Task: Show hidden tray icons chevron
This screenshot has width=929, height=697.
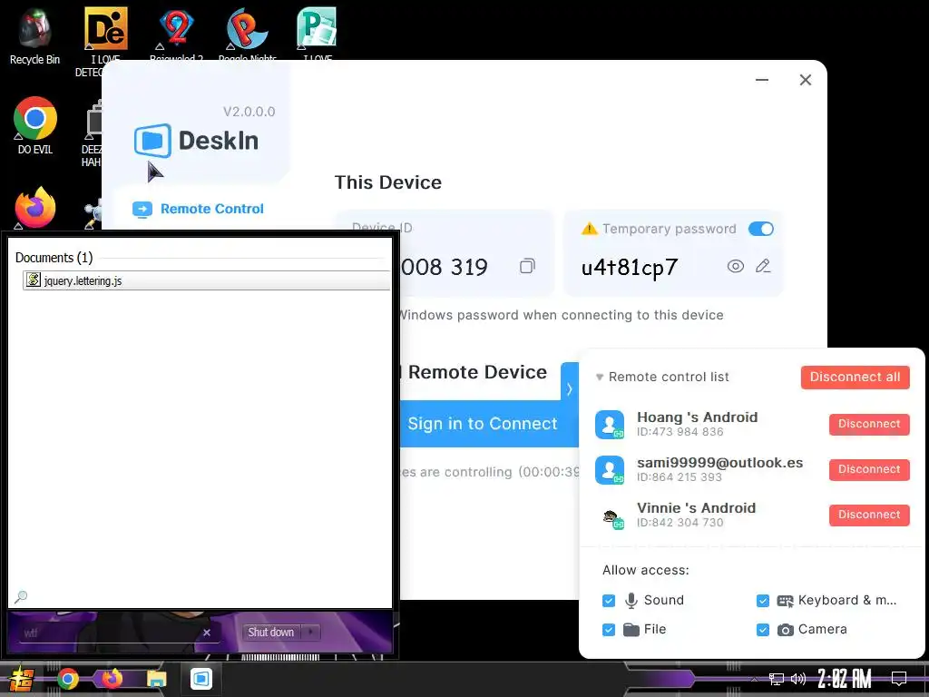Action: coord(754,679)
